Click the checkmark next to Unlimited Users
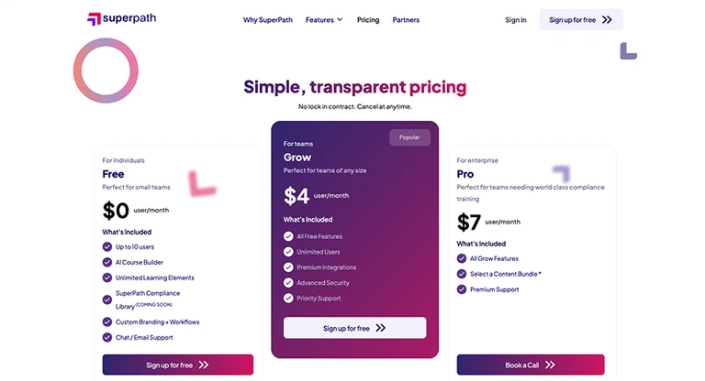 coord(288,252)
